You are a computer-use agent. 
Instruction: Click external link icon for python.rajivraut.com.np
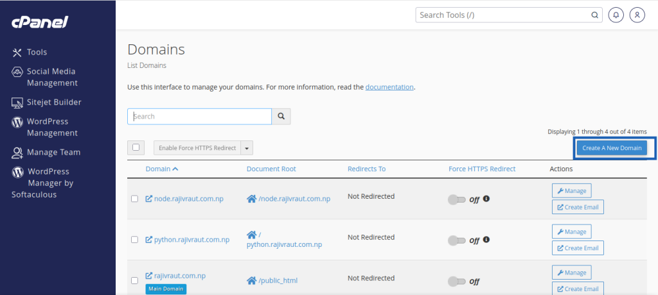coord(148,240)
